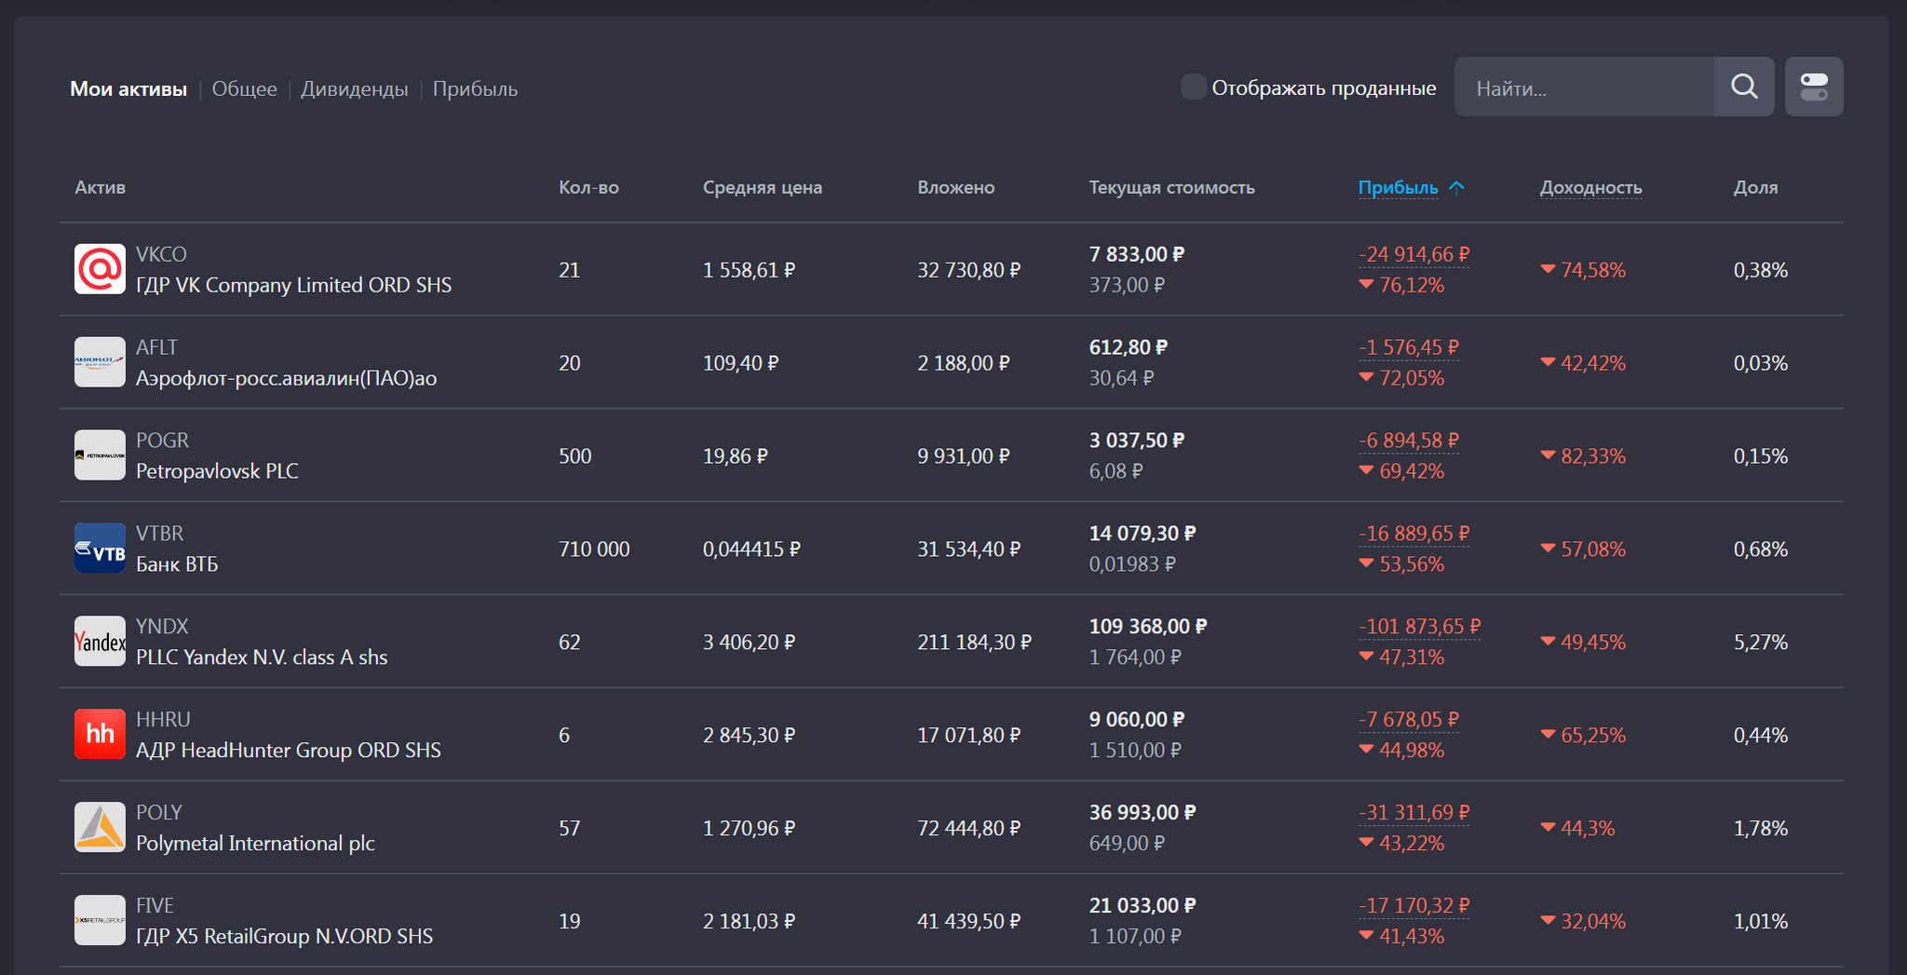
Task: Click the -101 873,65 ₽ loss value
Action: [x=1419, y=627]
